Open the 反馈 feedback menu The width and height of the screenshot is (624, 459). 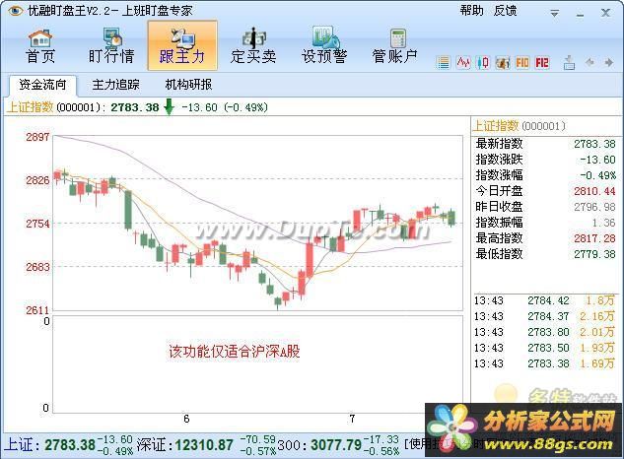coord(505,11)
